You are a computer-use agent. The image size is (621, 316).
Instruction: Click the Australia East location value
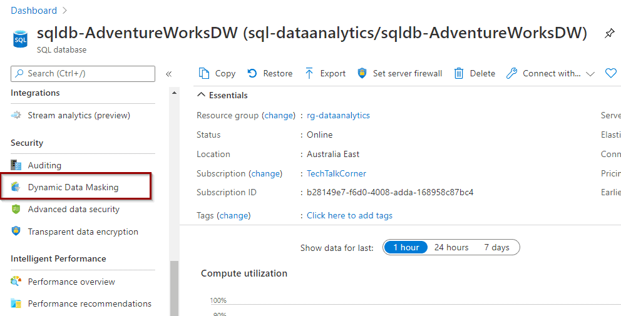333,154
